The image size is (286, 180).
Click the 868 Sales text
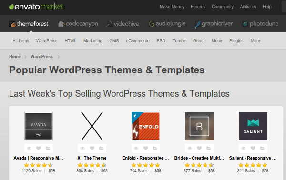85,171
